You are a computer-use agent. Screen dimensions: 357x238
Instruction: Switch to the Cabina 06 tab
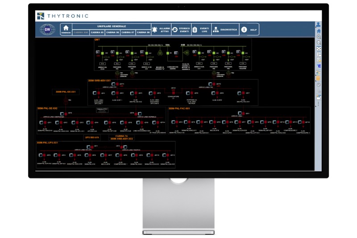[112, 32]
